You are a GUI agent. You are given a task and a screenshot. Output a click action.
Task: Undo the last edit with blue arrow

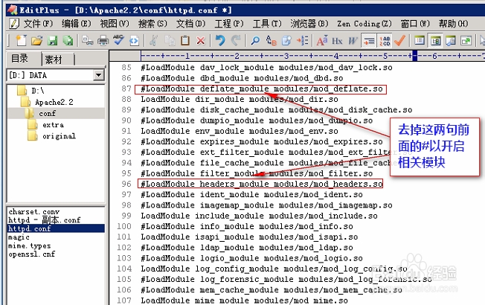tap(220, 40)
